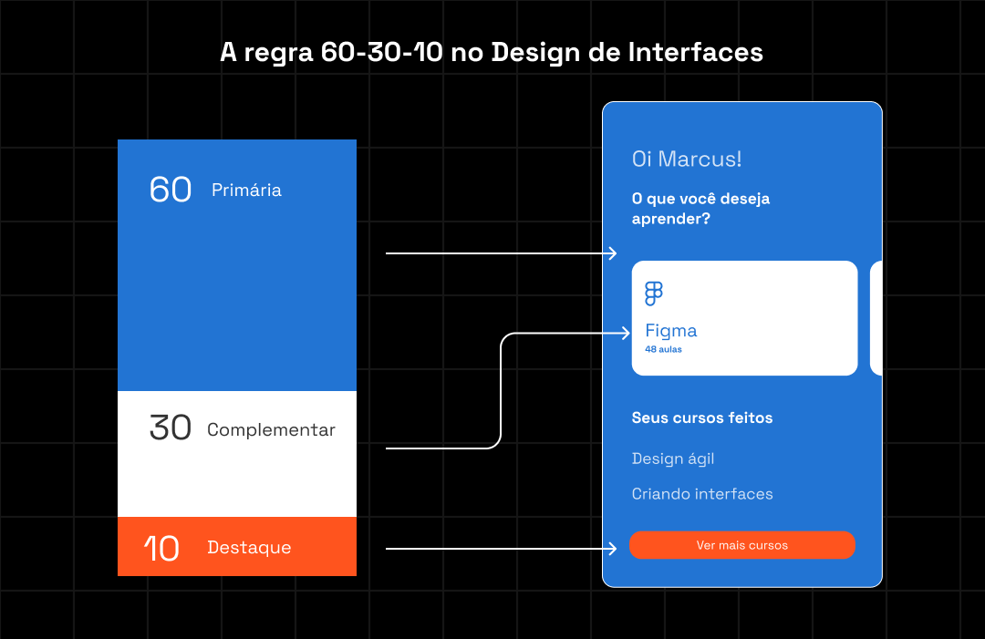The image size is (985, 639).
Task: Click the 'Primária' label
Action: coord(246,190)
